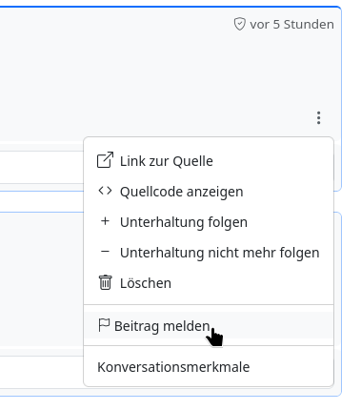Select 'Unterhaltung folgen' option
Screen dimensions: 361x410
[209, 222]
